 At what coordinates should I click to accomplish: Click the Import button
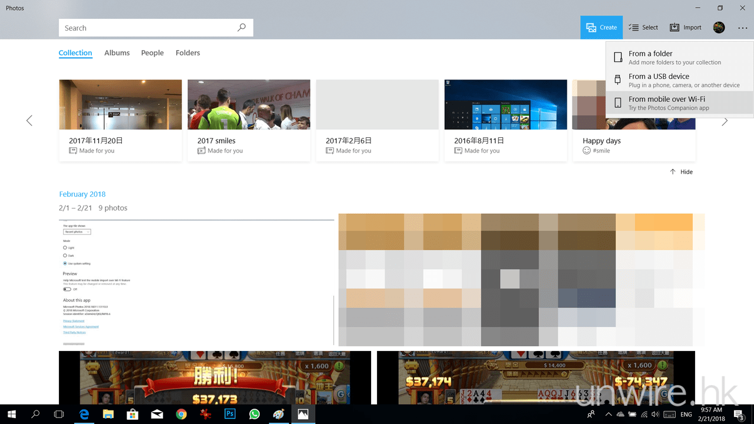coord(686,28)
